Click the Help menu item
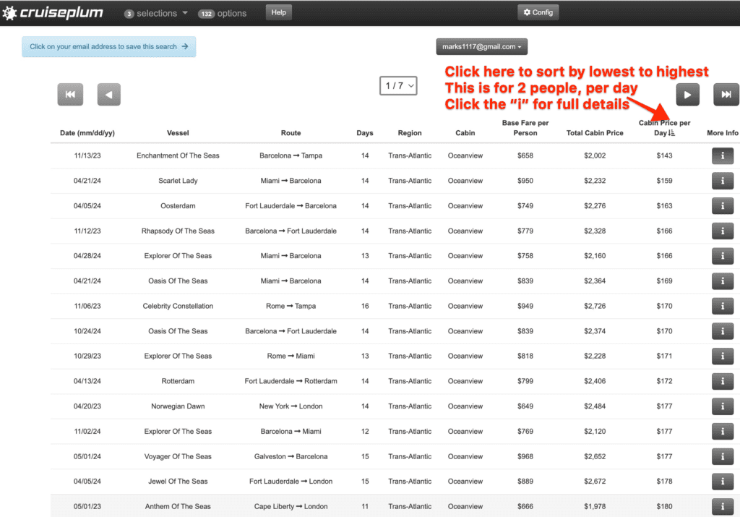 pos(278,12)
